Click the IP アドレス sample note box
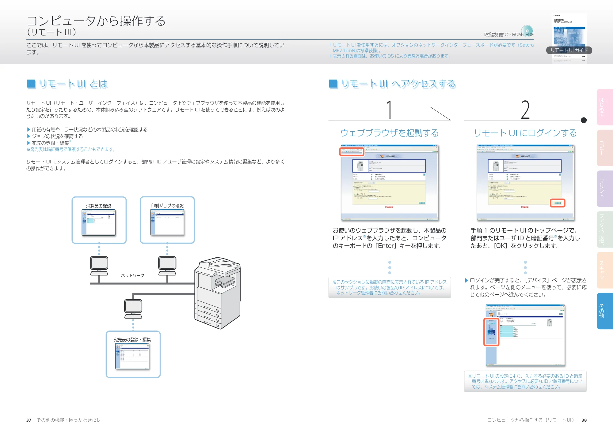613x433 pixels. point(389,287)
